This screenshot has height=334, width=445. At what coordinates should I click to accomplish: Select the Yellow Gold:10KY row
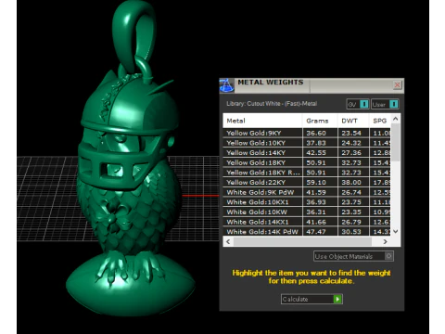pyautogui.click(x=307, y=143)
